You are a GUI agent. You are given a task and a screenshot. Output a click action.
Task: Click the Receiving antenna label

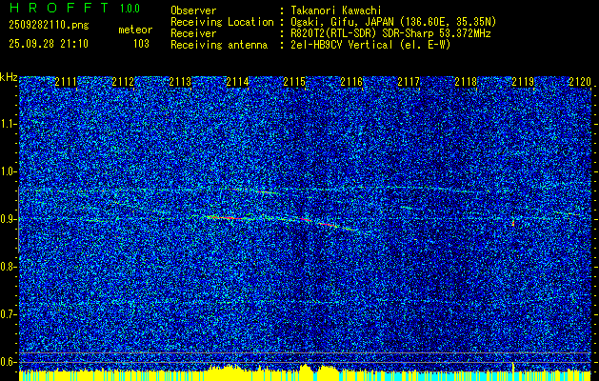point(219,45)
